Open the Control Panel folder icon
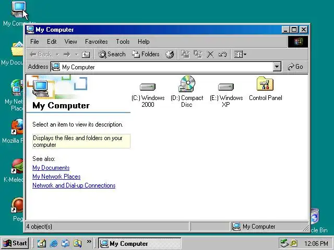The width and height of the screenshot is (334, 250). tap(265, 84)
